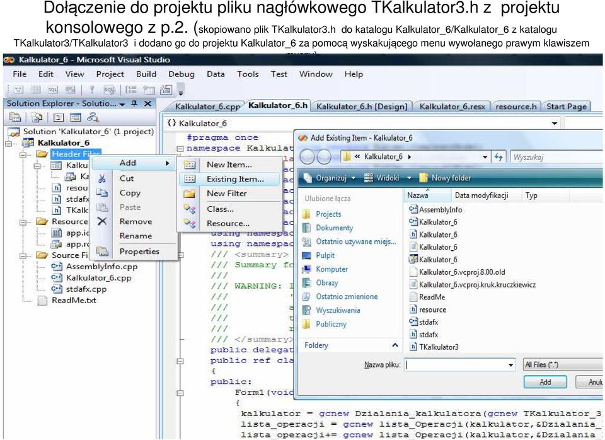Open the Window menu

(316, 74)
